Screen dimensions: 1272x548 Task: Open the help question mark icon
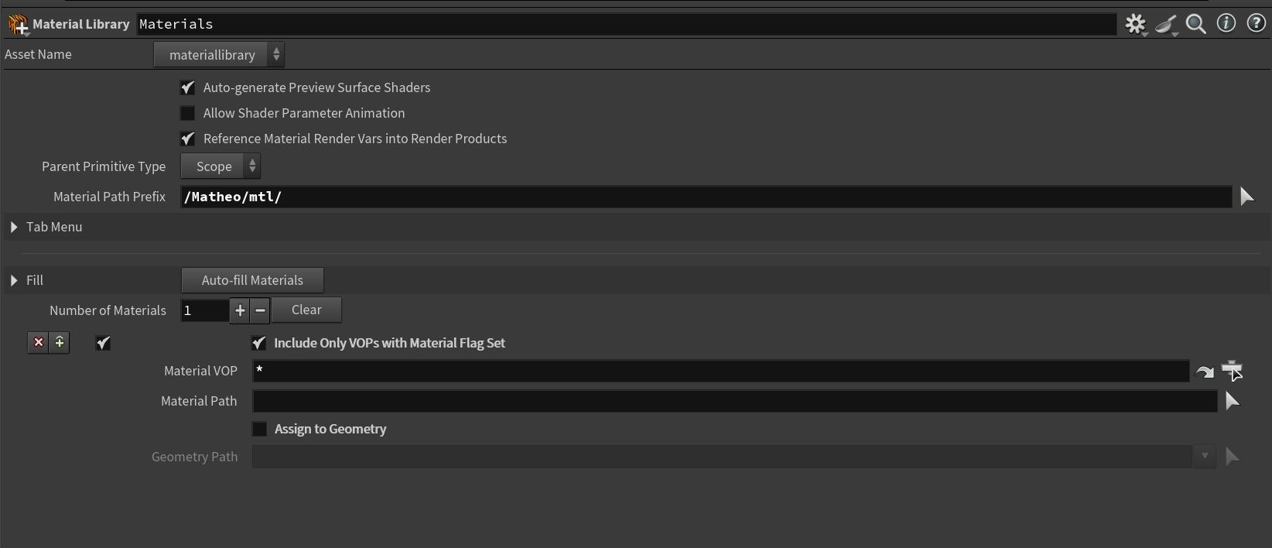1256,23
